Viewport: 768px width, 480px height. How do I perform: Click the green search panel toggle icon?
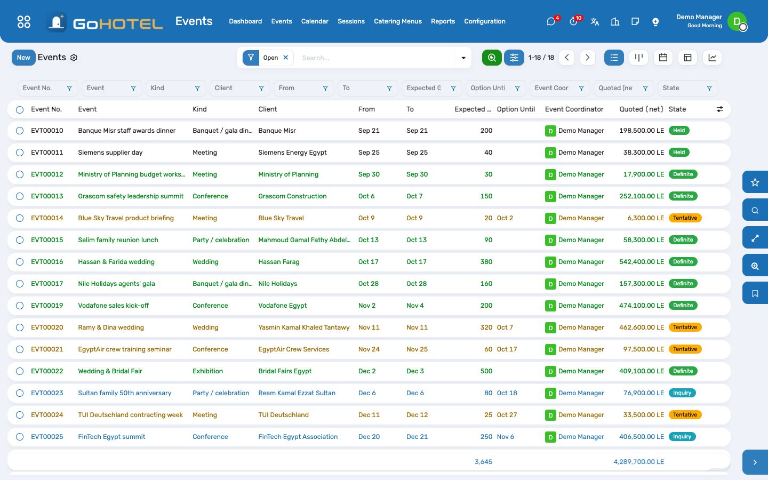click(x=492, y=58)
